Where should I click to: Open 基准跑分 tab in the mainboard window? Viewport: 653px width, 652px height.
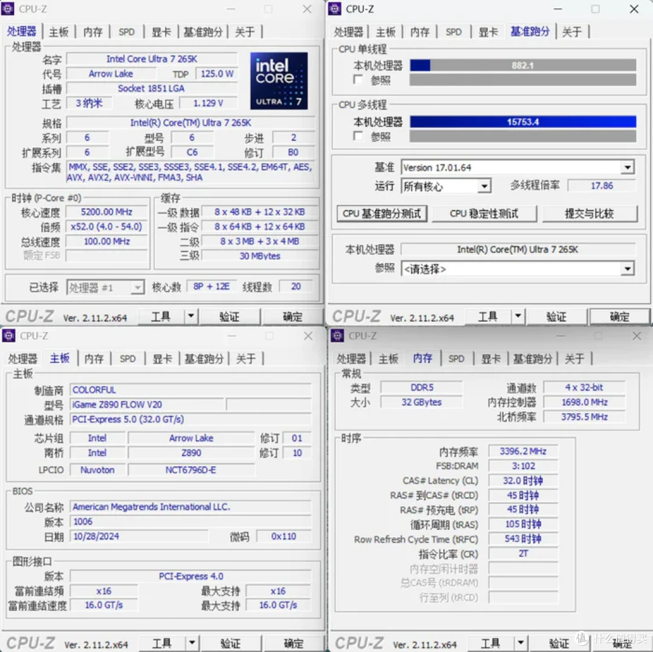pos(204,359)
